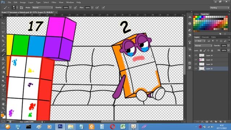Select the Eraser tool

(x=3, y=68)
